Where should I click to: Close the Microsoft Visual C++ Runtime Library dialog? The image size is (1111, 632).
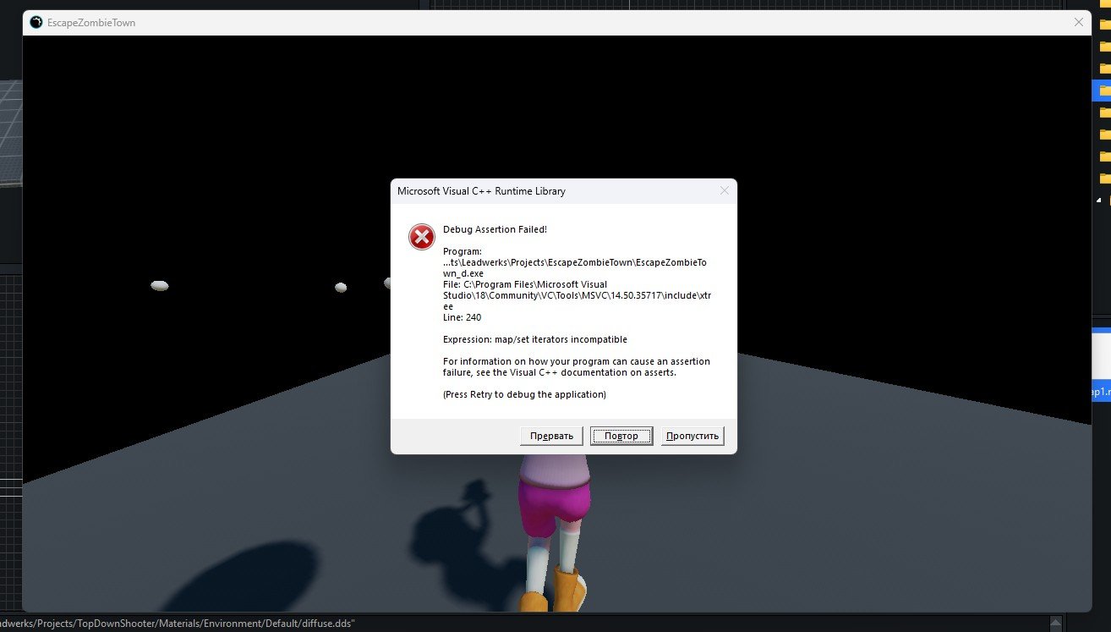[724, 190]
